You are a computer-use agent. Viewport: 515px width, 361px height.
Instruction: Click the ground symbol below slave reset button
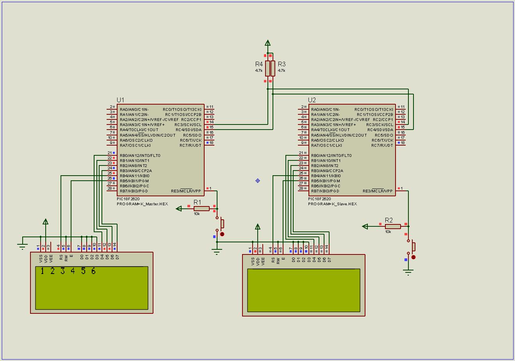point(408,272)
